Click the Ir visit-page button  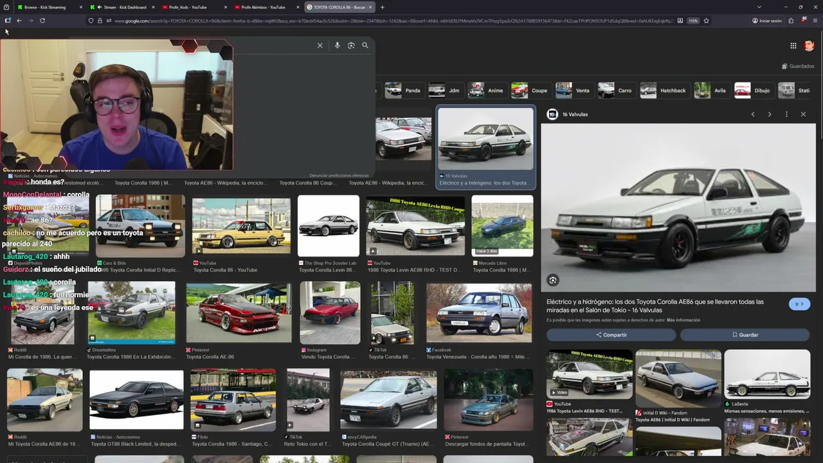799,304
